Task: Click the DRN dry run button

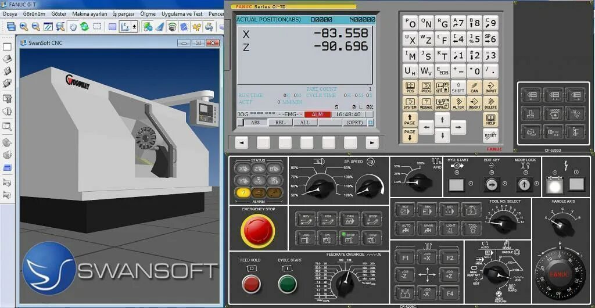Action: [350, 219]
